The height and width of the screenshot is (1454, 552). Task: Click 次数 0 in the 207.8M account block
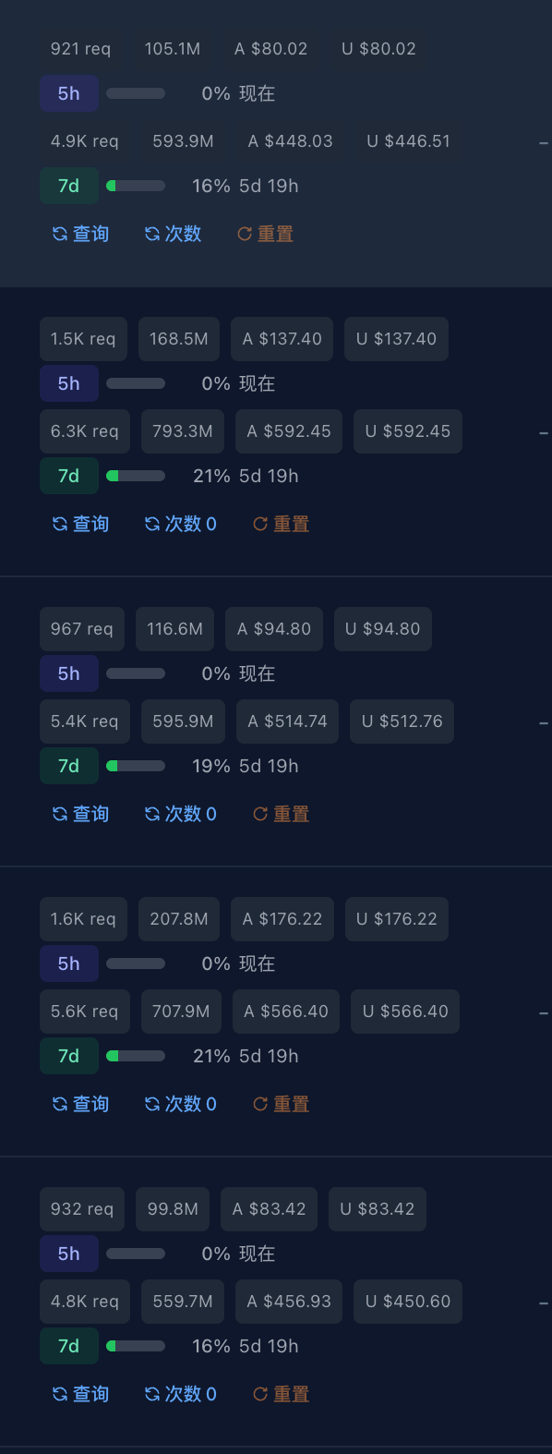[x=181, y=1104]
